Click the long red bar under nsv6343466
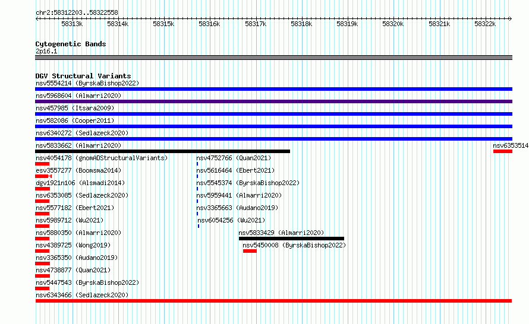This screenshot has width=529, height=324. click(273, 301)
